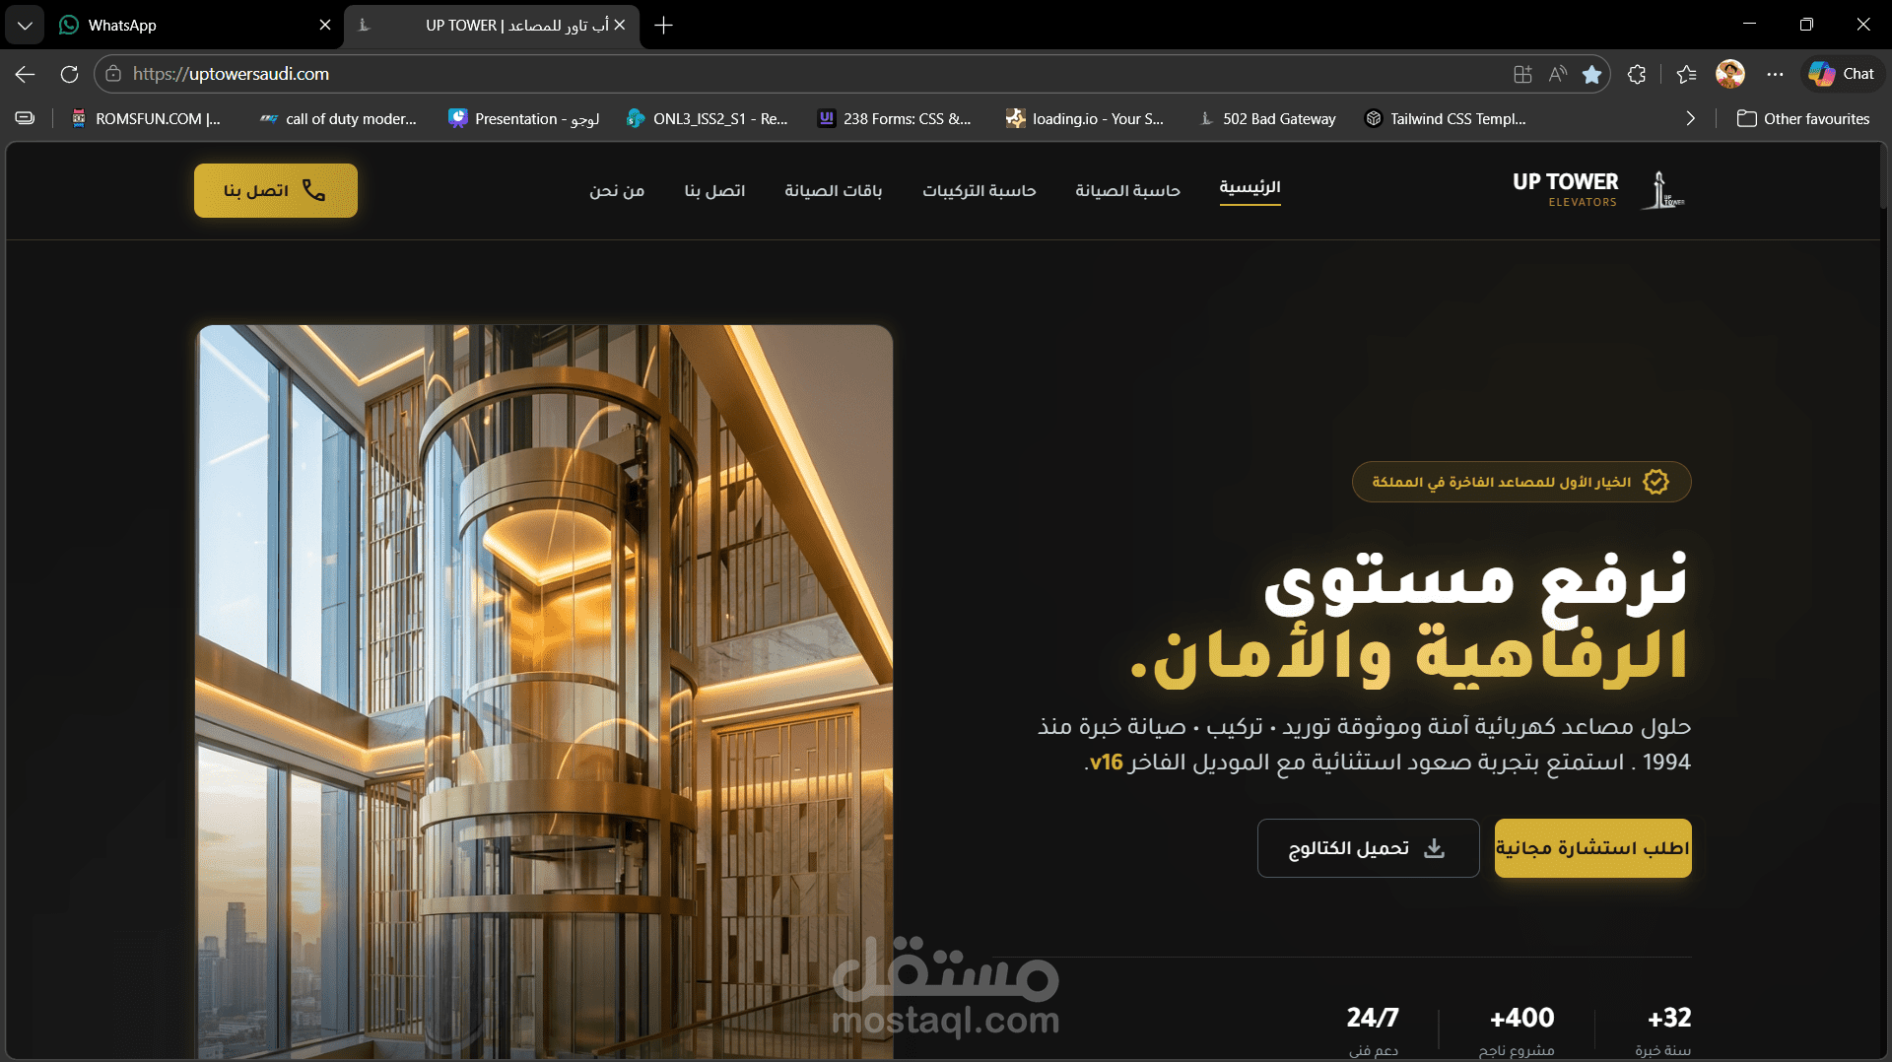Open the Tailwind CSS bookmark

1444,118
